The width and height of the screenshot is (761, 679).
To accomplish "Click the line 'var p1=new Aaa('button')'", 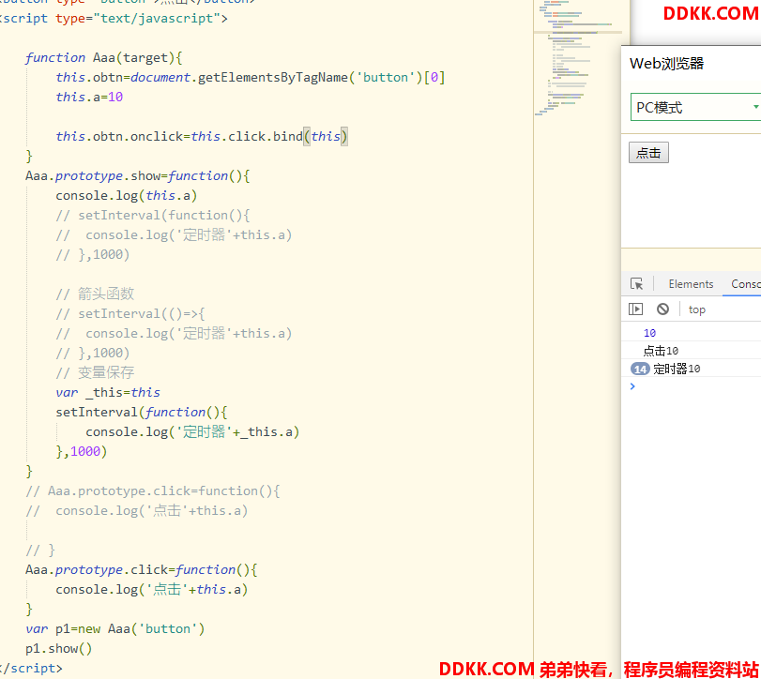I will pyautogui.click(x=115, y=629).
